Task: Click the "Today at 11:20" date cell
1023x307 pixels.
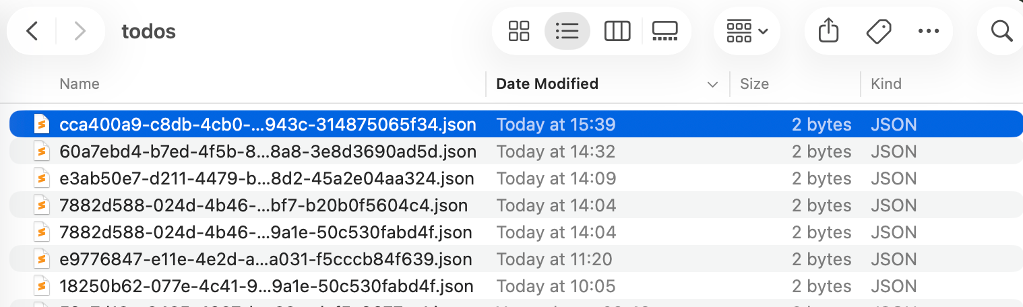Action: tap(554, 259)
